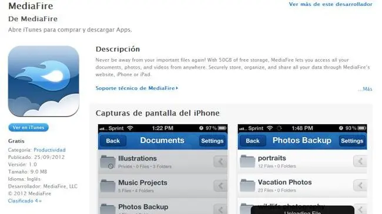
Task: Open Soporte técnico de MediaFire link
Action: (137, 88)
